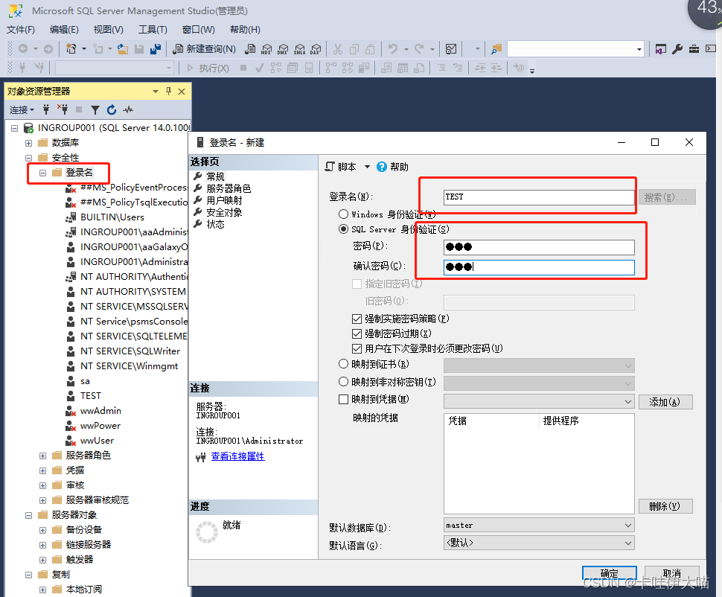The height and width of the screenshot is (597, 722).
Task: Open the 查看连接属性 link
Action: (x=237, y=456)
